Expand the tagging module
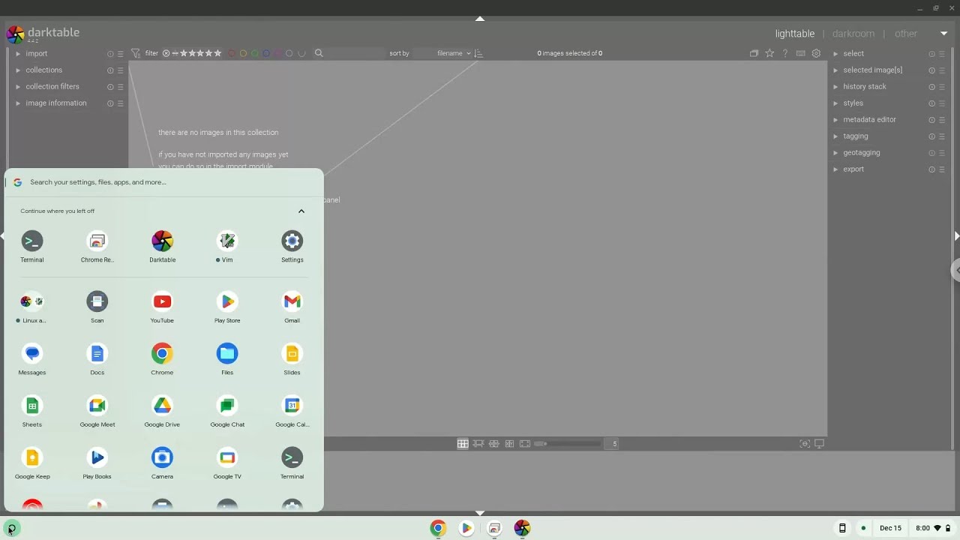 [855, 136]
